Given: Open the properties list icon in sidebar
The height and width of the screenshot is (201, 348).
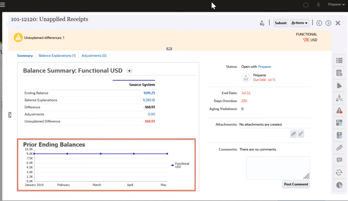Looking at the screenshot, I should [339, 61].
